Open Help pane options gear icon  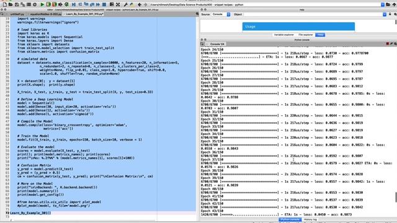point(395,14)
